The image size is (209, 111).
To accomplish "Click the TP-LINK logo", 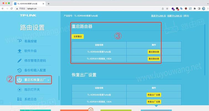I will 28,15.
